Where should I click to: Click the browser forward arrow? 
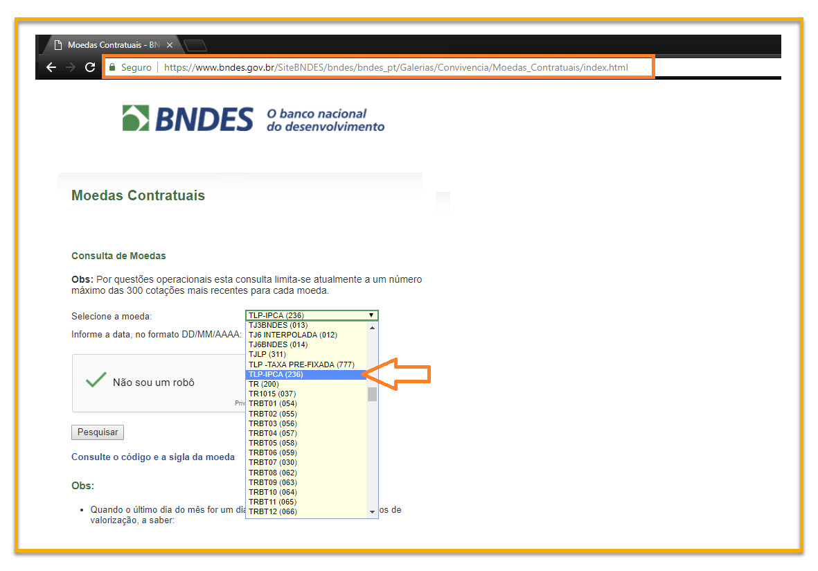[x=71, y=67]
